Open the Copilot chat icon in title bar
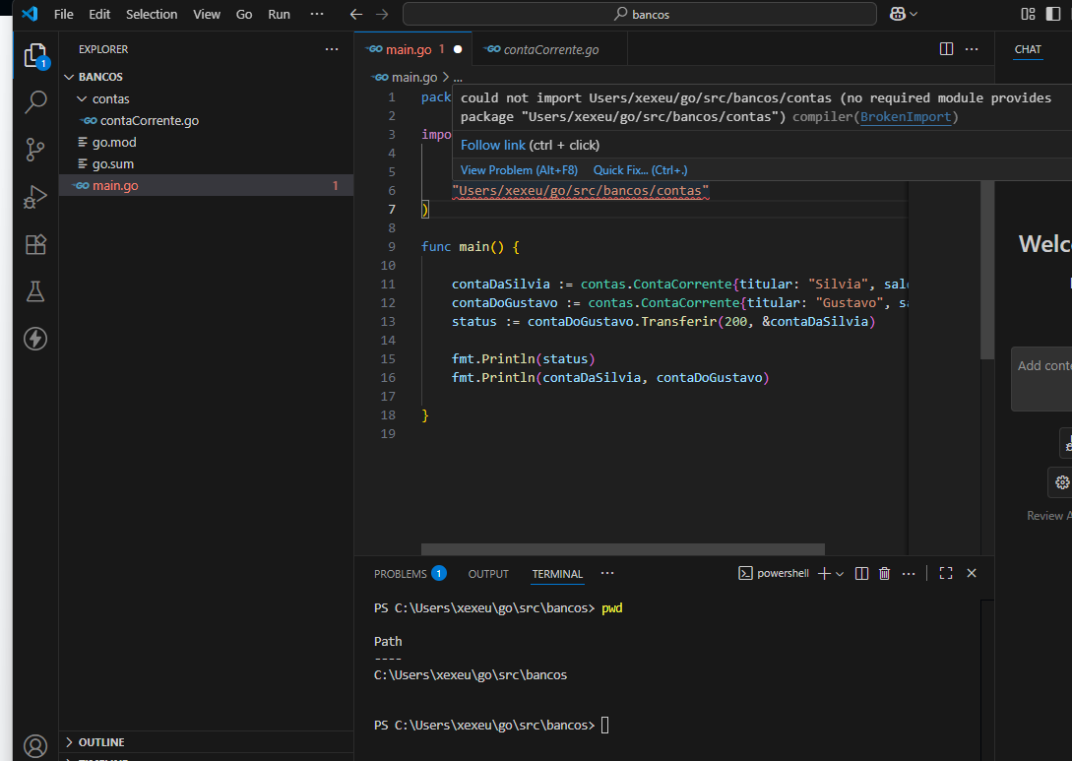Screen dimensions: 1072x761 click(x=898, y=14)
